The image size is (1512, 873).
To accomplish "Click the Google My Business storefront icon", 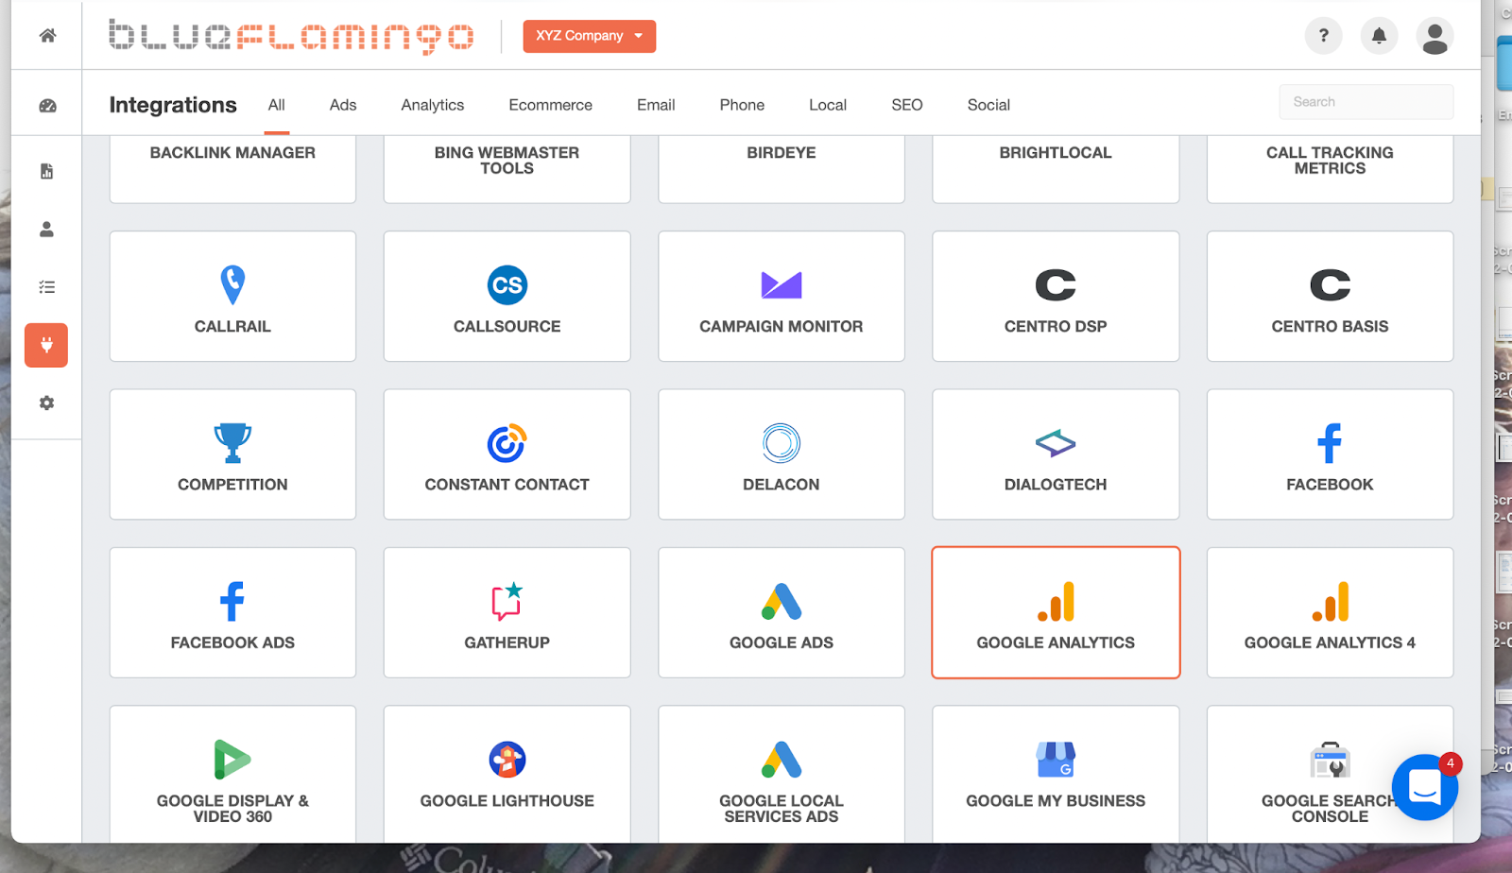I will [1056, 759].
